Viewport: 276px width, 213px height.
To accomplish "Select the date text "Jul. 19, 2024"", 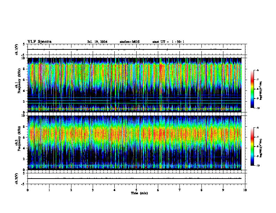I will click(97, 42).
